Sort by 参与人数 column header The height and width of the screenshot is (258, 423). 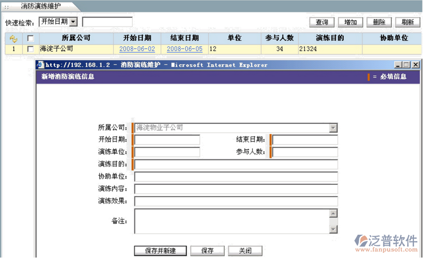280,38
